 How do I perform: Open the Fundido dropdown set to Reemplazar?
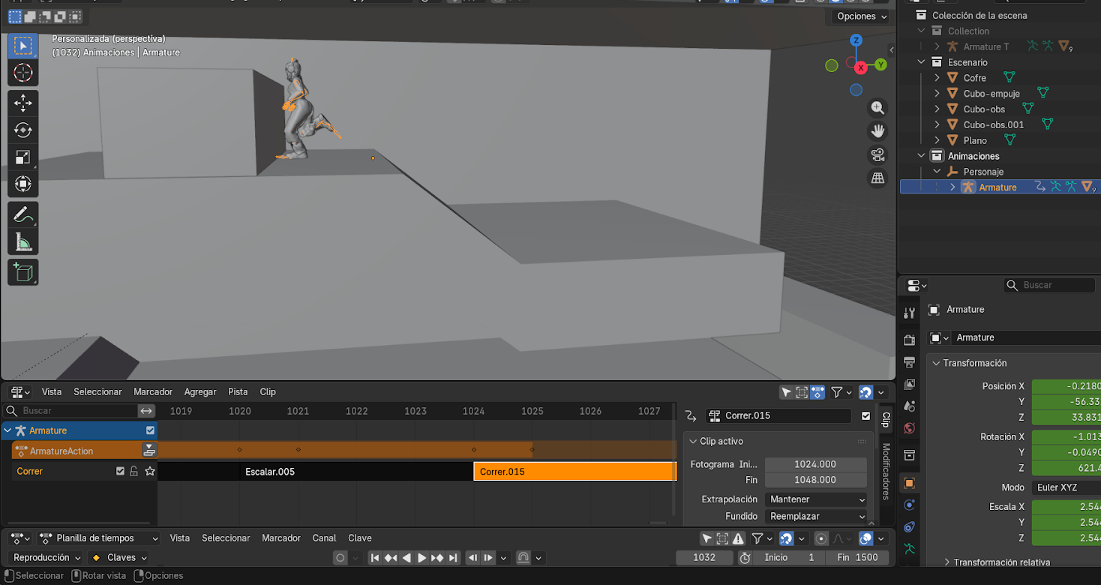[x=816, y=516]
